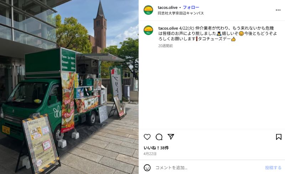Submit comment with 投稿する button
The width and height of the screenshot is (285, 174).
tap(273, 168)
